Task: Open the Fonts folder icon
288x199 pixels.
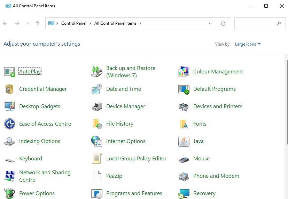Action: coord(184,124)
